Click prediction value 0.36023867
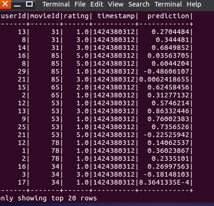 point(168,151)
